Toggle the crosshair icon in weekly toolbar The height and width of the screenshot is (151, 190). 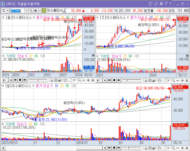[169, 80]
